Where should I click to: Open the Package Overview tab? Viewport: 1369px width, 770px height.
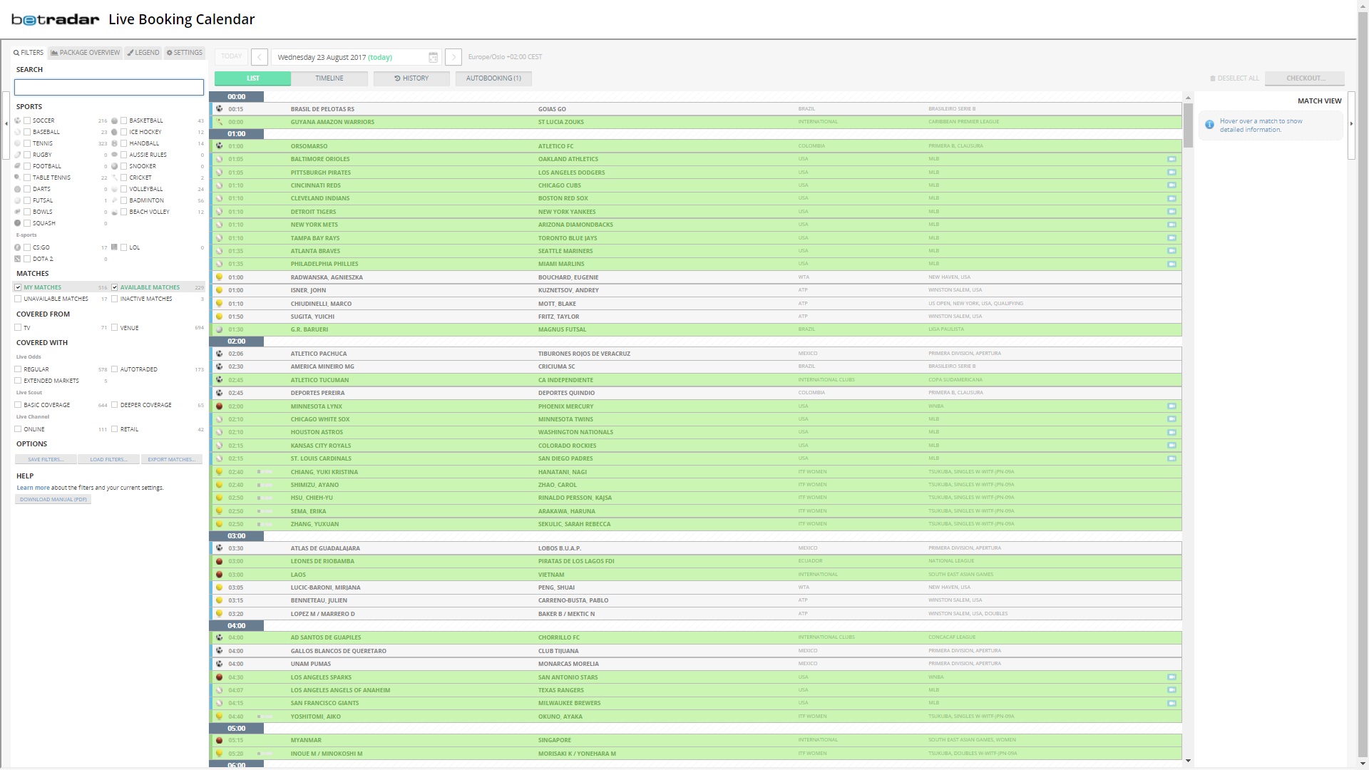[86, 53]
